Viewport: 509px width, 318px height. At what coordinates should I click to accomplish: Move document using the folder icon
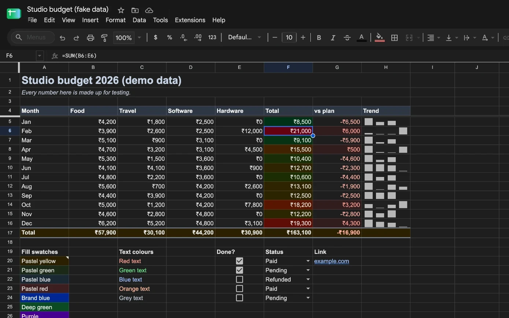[x=135, y=10]
